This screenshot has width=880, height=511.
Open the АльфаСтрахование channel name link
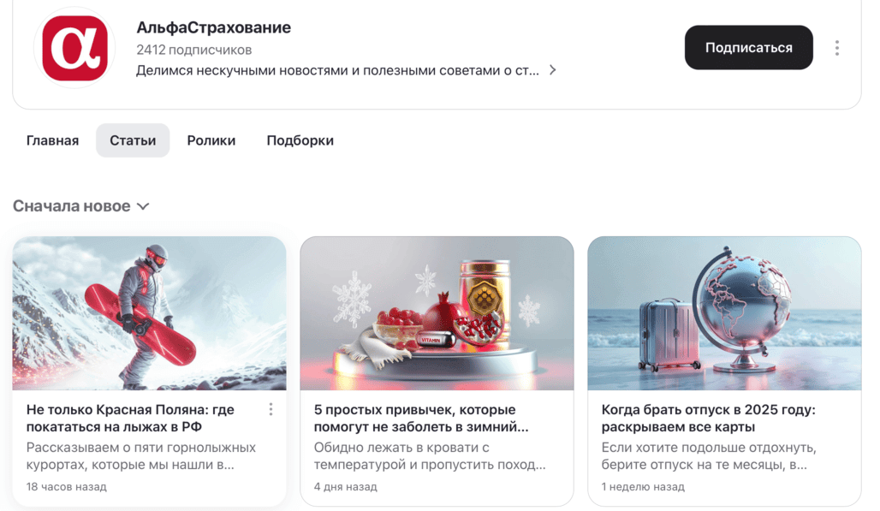click(x=213, y=27)
